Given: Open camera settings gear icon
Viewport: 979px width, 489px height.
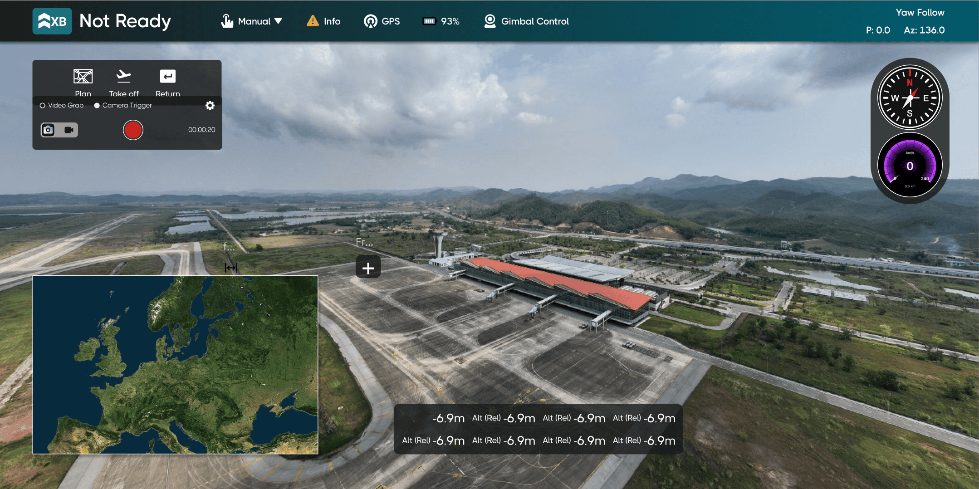Looking at the screenshot, I should [x=210, y=106].
